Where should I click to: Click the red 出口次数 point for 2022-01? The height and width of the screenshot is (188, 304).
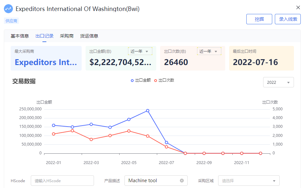54,134
